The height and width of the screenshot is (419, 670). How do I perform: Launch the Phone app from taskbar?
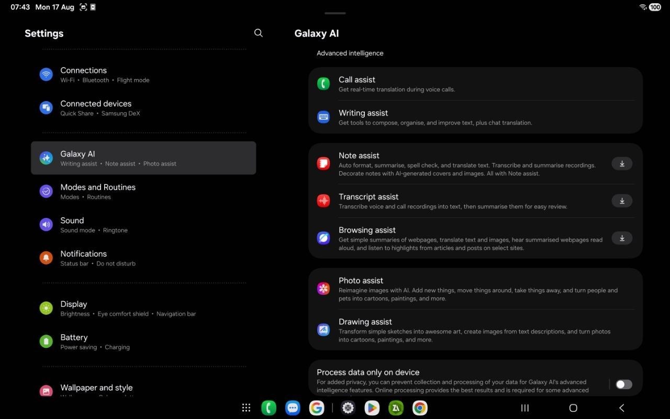(269, 407)
